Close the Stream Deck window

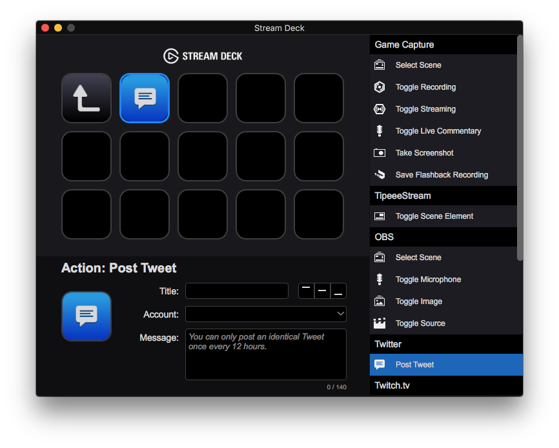(45, 28)
